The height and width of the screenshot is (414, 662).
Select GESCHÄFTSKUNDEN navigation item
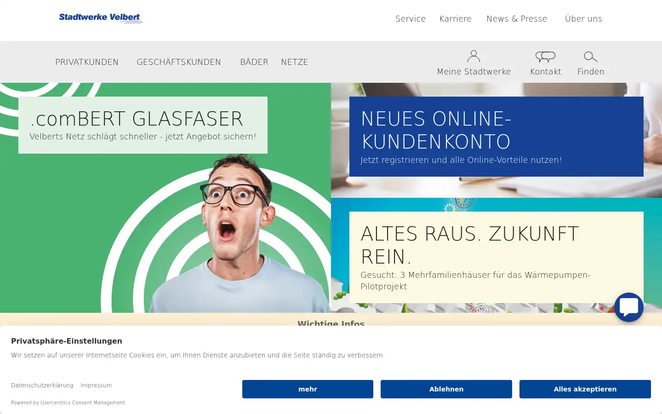[x=179, y=62]
